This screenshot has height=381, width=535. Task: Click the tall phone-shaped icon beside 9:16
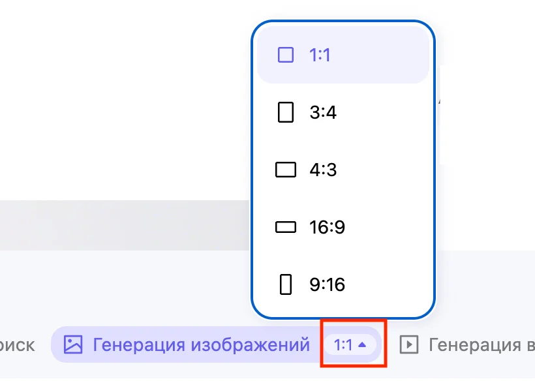286,284
